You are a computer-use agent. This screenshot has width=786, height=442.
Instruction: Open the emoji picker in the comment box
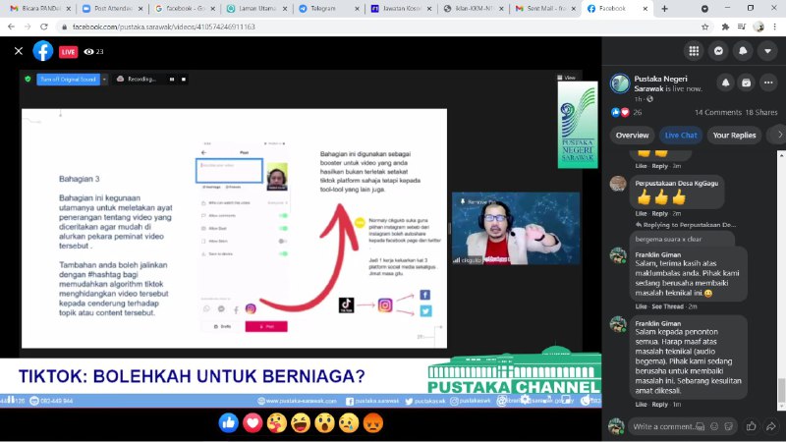[x=714, y=426]
